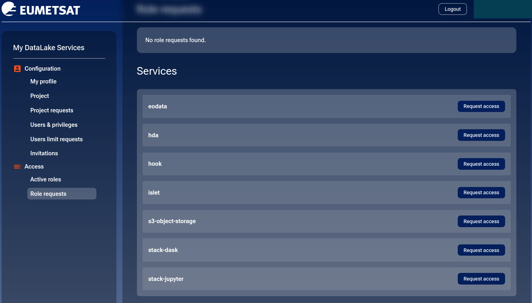Screen dimensions: 532x303
Task: Open Users limit requests
Action: 57,139
